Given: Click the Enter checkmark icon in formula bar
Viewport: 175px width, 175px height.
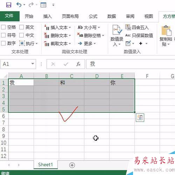Looking at the screenshot, I should coord(66,64).
